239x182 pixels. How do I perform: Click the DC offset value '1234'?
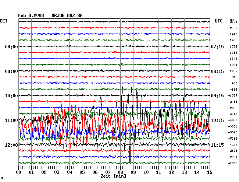pos(233,65)
